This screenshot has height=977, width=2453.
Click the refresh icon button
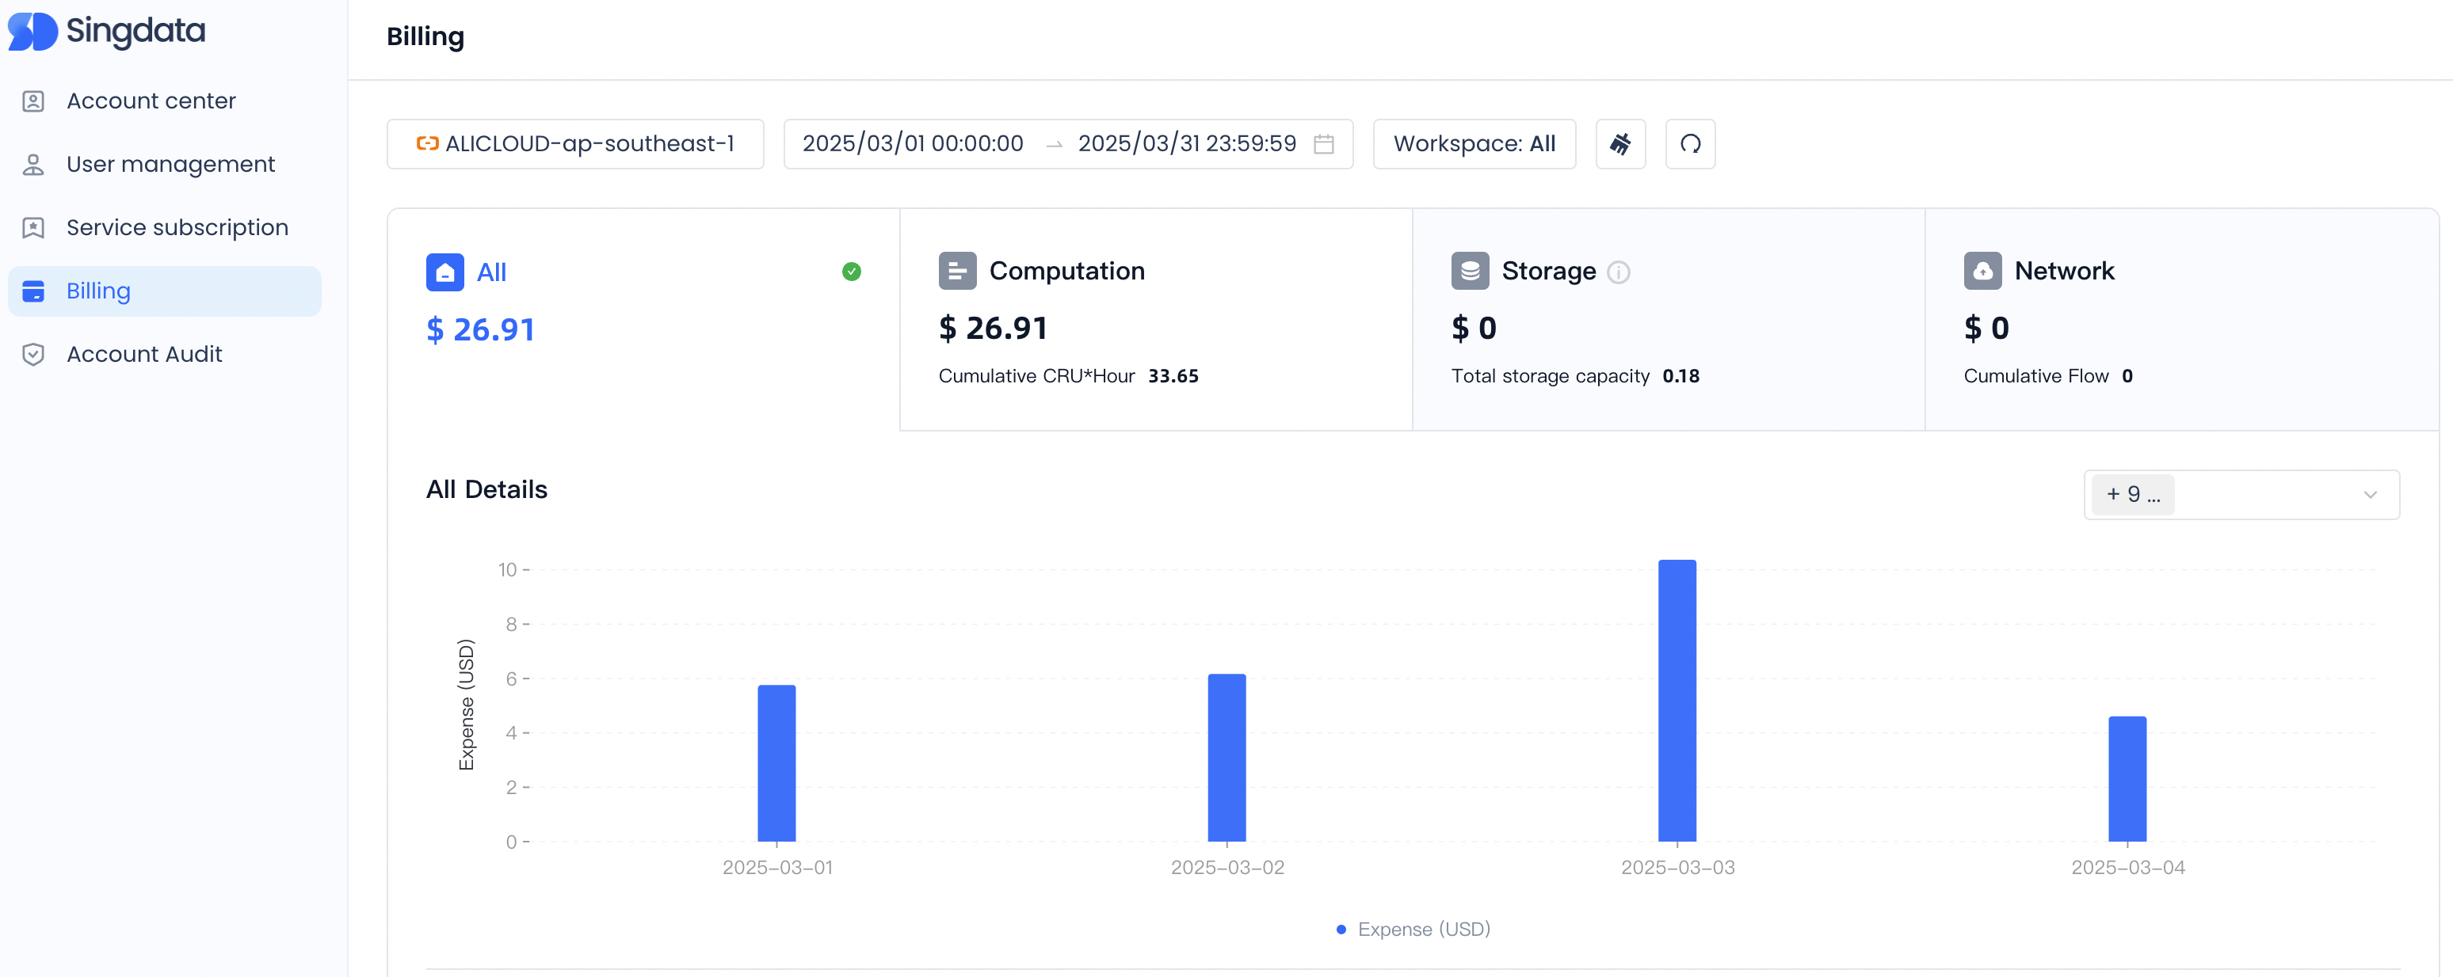tap(1689, 143)
